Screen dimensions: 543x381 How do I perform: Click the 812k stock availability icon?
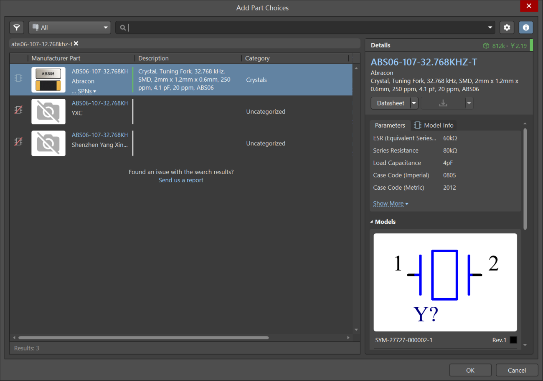pyautogui.click(x=486, y=45)
